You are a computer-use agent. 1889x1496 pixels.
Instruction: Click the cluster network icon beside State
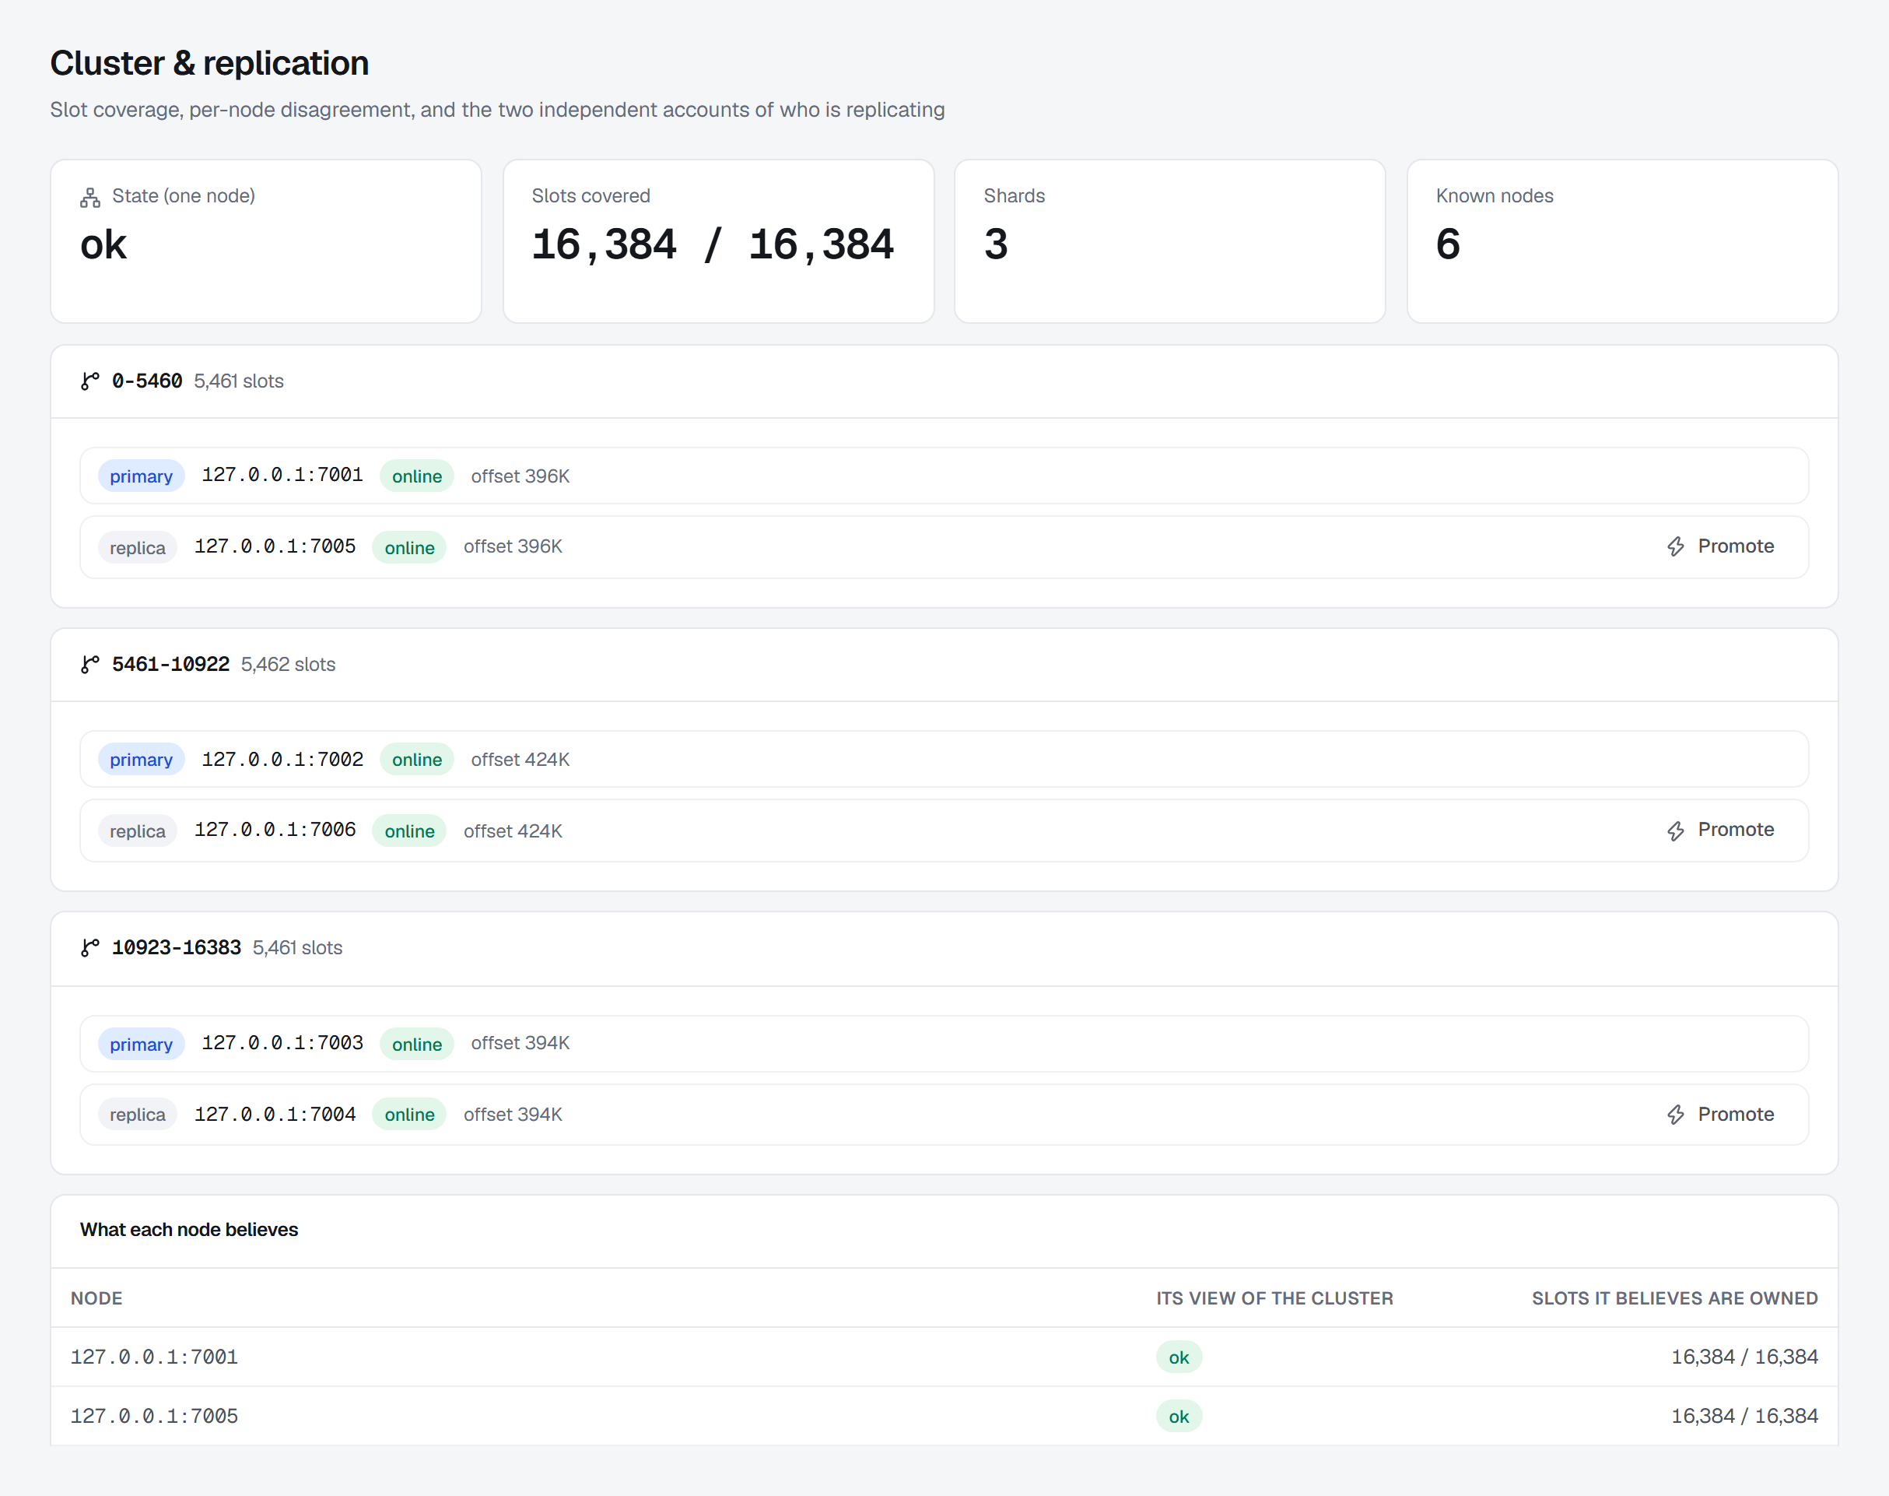tap(90, 197)
